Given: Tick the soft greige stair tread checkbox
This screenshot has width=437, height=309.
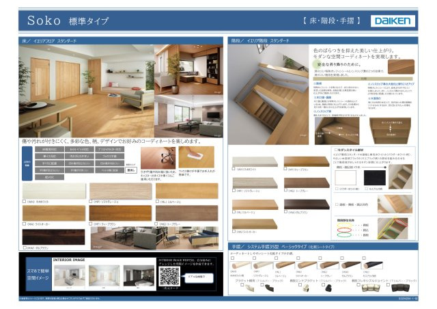Looking at the screenshot, I should (234, 190).
